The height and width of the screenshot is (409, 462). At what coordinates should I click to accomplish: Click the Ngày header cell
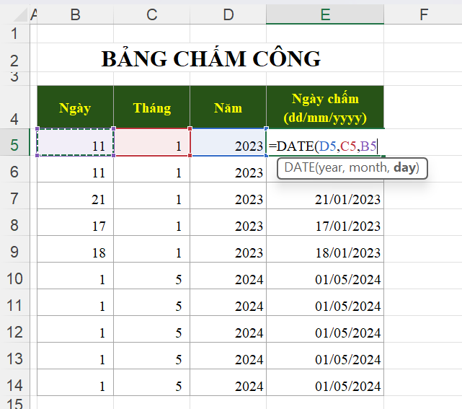[x=75, y=108]
